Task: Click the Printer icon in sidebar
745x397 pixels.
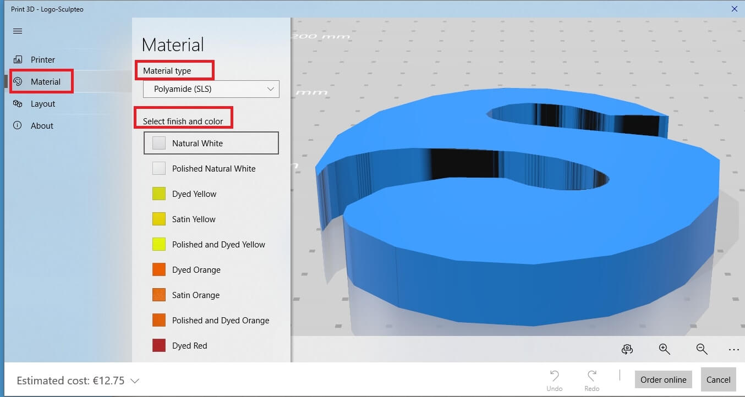Action: (x=18, y=60)
